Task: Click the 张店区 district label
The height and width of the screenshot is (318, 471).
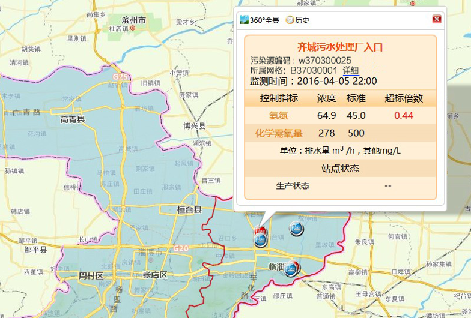Action: click(x=155, y=275)
